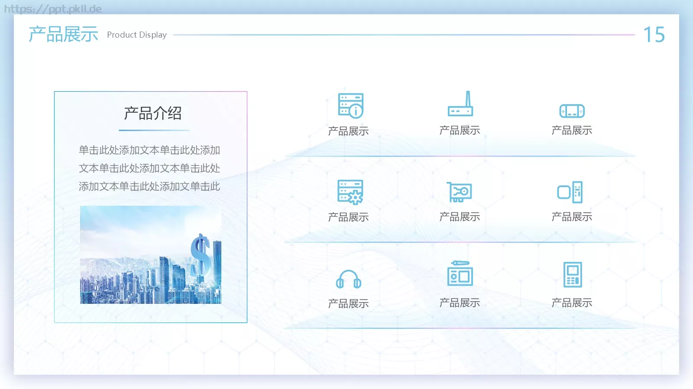Select the slide number 15
This screenshot has height=389, width=693.
654,35
